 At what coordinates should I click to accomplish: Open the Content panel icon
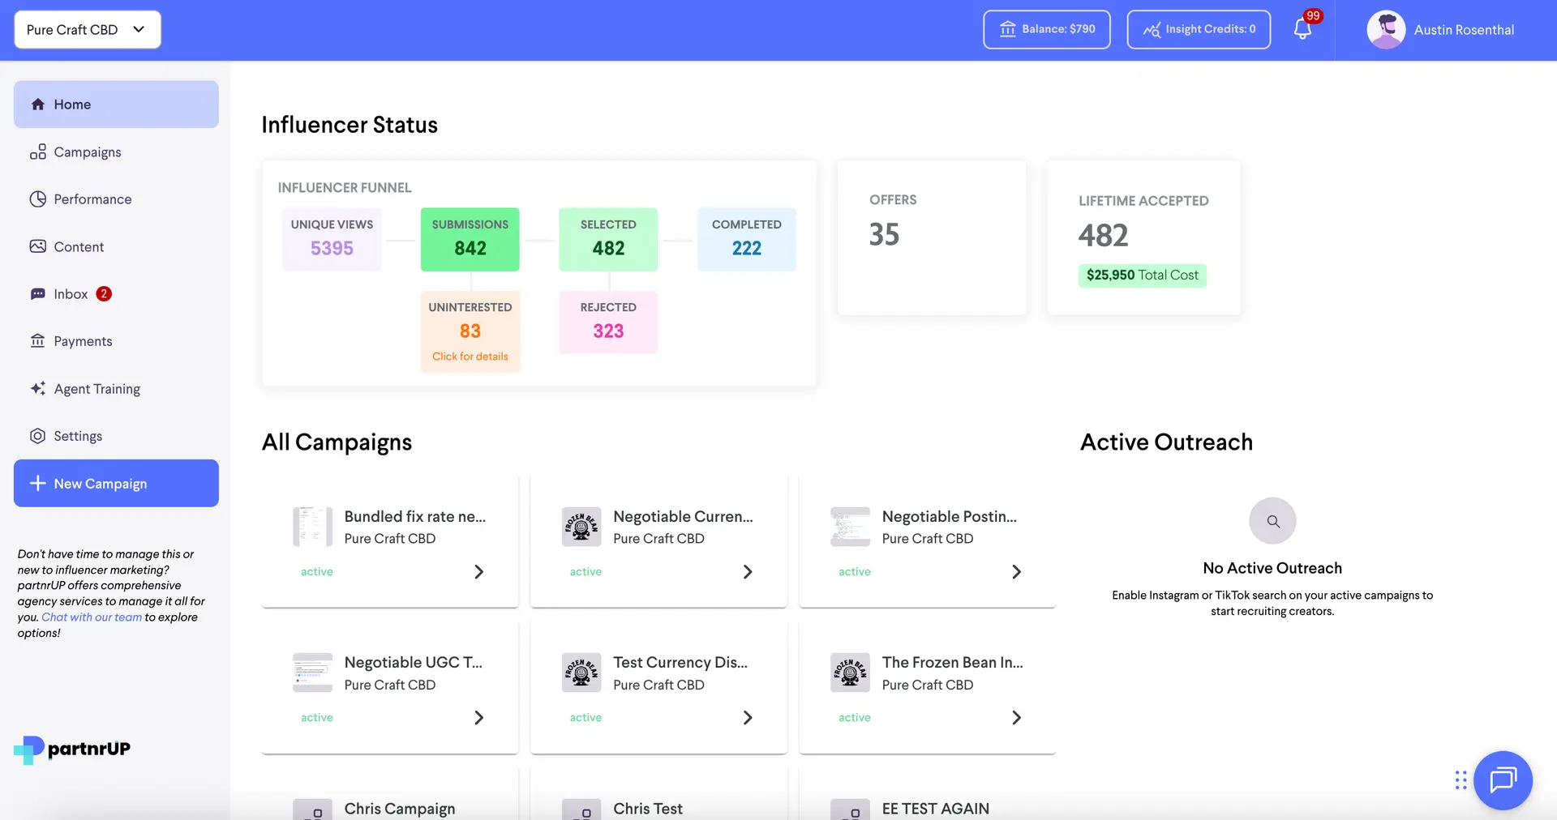coord(38,246)
